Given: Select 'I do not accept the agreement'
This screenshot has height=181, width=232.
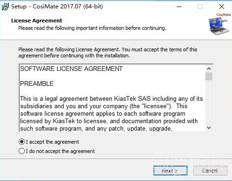Looking at the screenshot, I should pos(22,151).
